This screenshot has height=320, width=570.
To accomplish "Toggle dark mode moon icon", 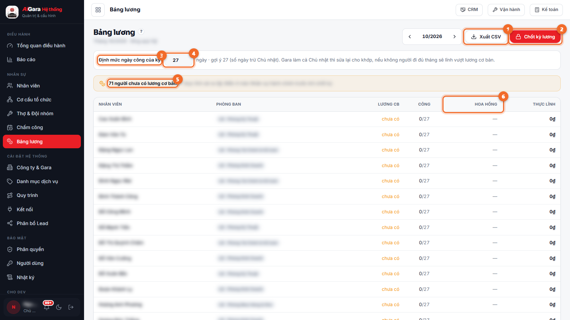I will click(59, 307).
